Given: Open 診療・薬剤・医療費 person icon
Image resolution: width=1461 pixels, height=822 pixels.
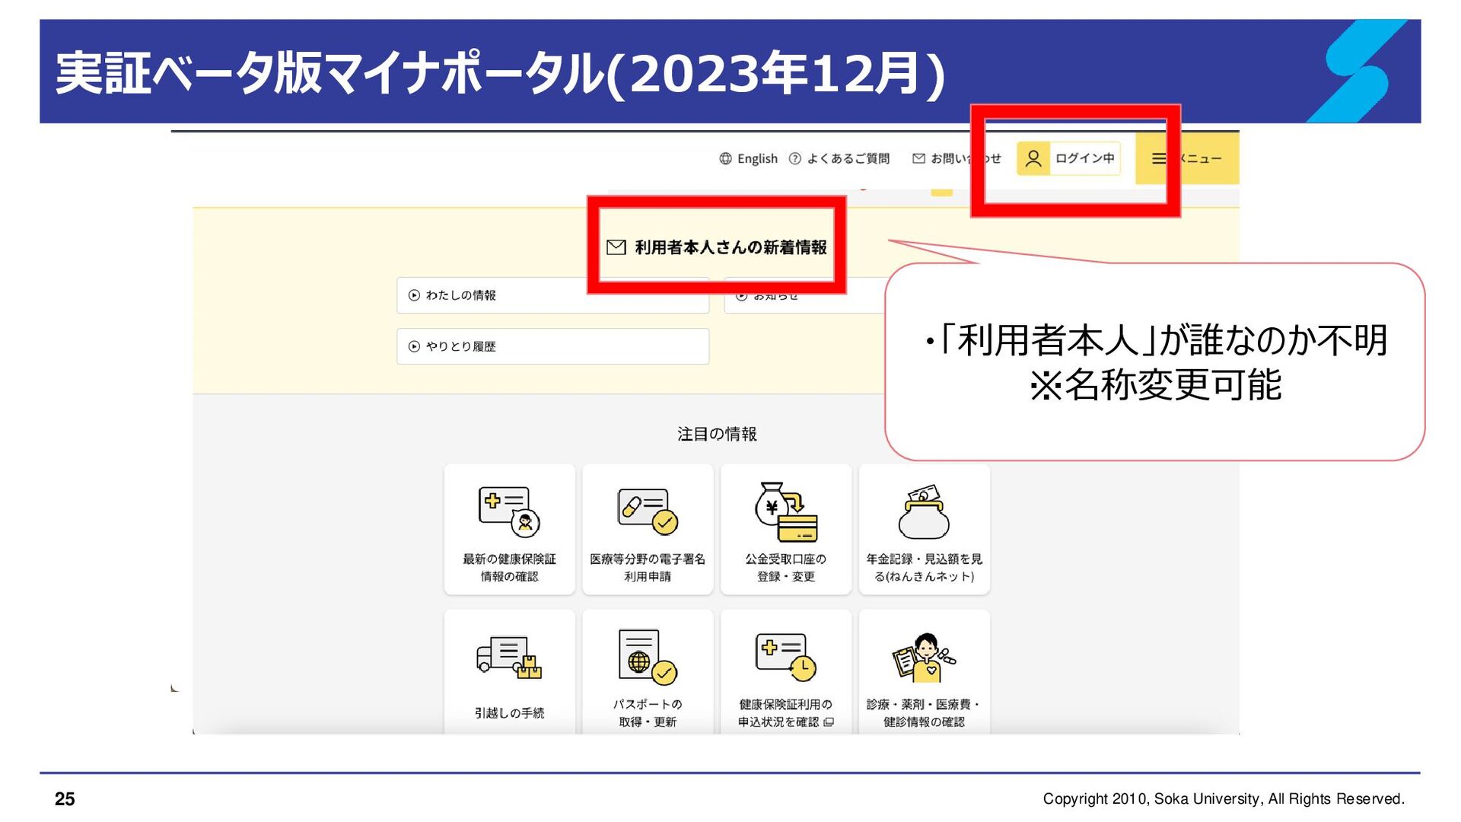Looking at the screenshot, I should tap(924, 657).
